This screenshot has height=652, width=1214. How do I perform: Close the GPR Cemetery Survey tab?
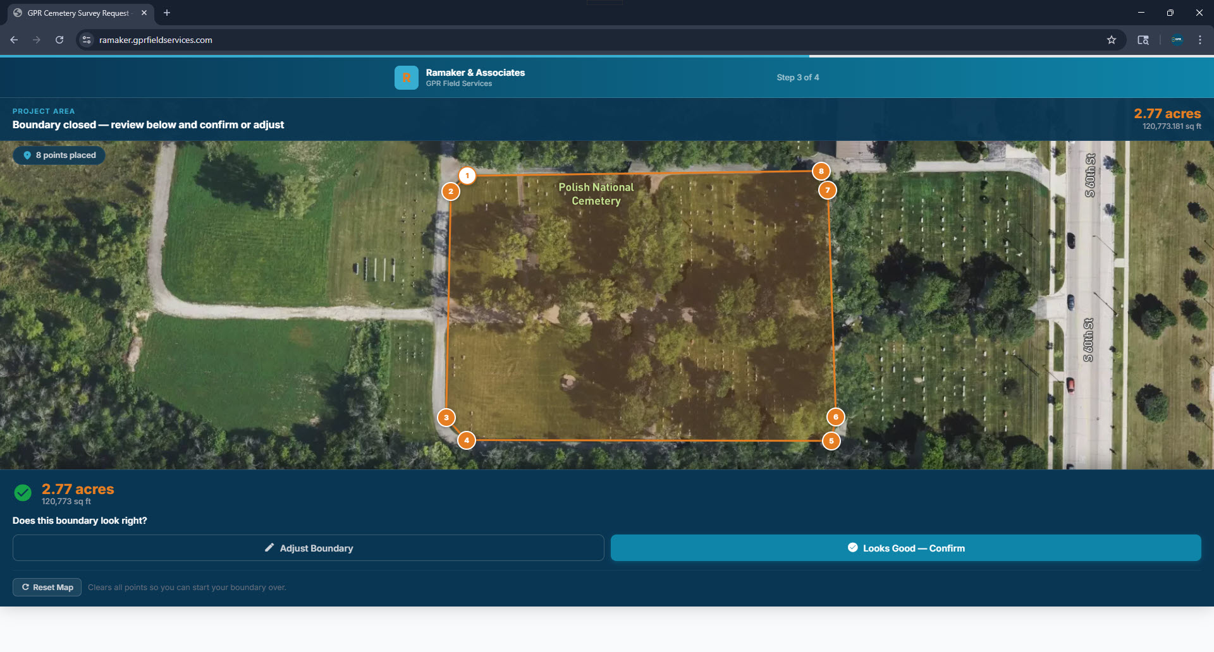pos(144,13)
